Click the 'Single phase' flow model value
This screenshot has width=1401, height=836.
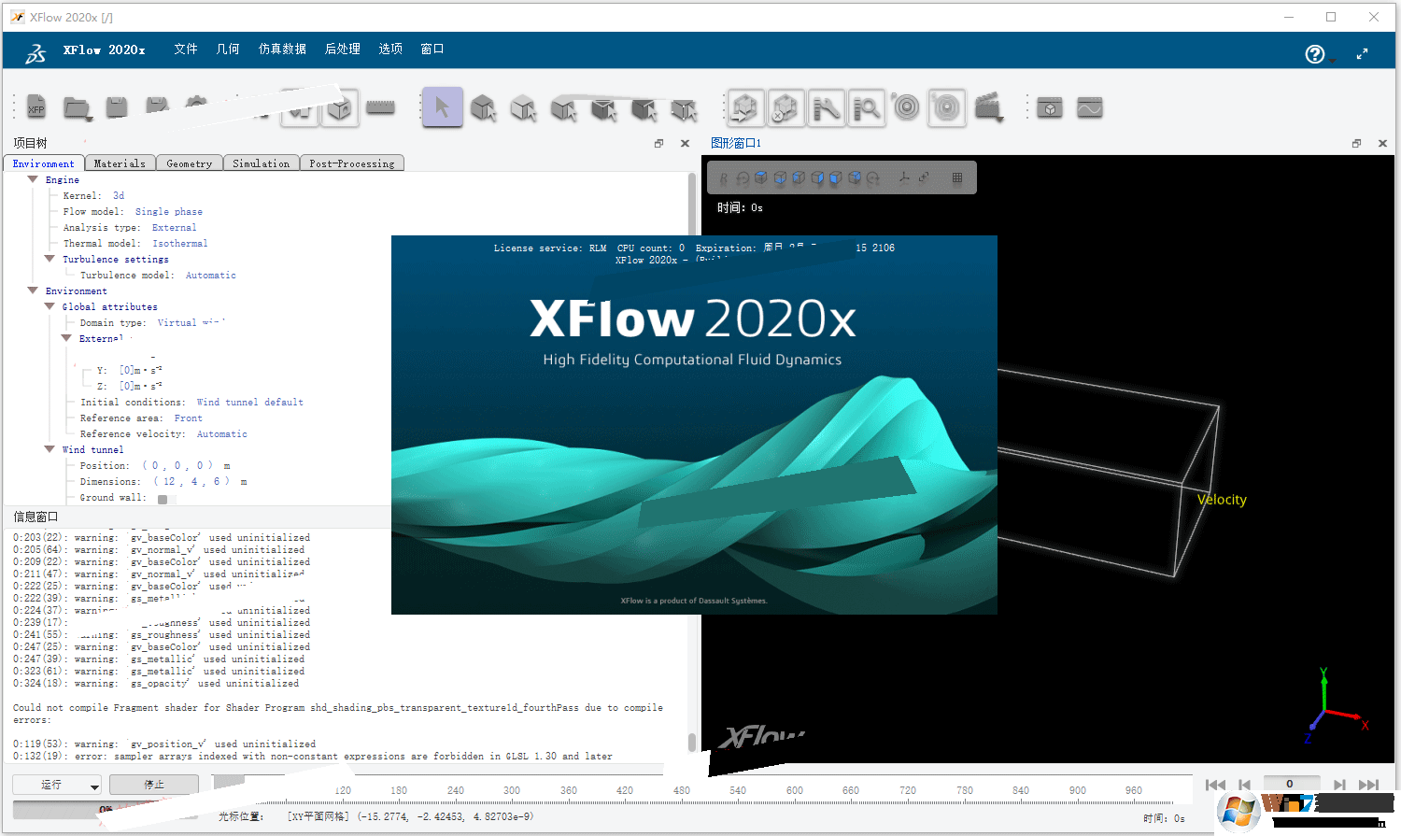[x=168, y=211]
